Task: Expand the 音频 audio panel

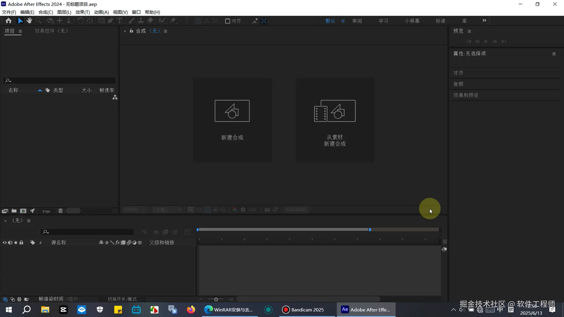Action: 458,84
